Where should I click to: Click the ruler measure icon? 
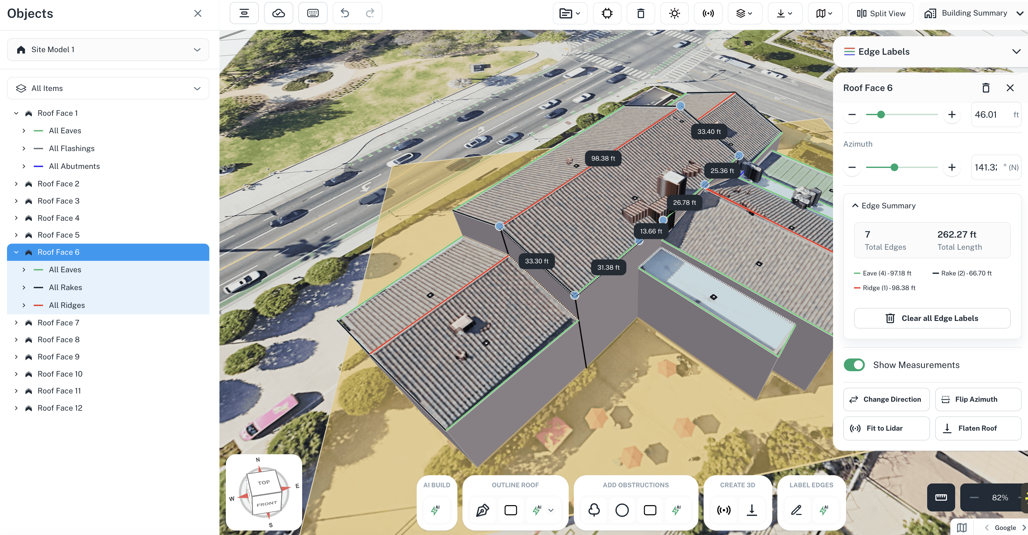point(941,497)
